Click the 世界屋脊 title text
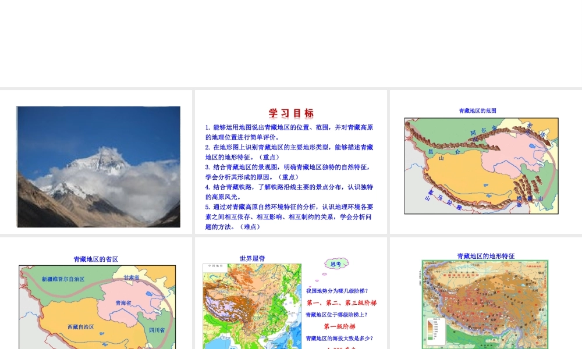This screenshot has width=582, height=349. 253,258
